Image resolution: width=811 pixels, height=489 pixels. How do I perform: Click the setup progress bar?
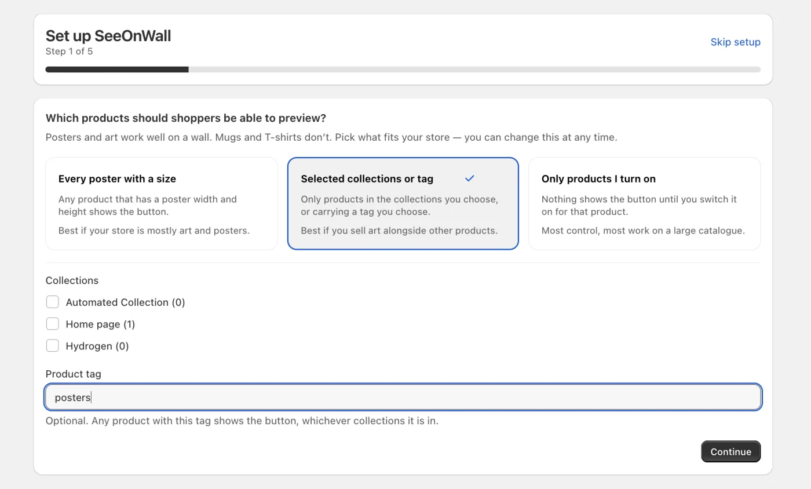coord(403,70)
